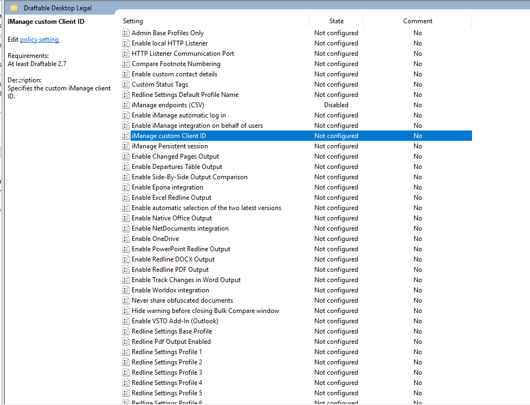The width and height of the screenshot is (530, 405).
Task: Select iManage endpoints (CSV) setting
Action: [168, 105]
